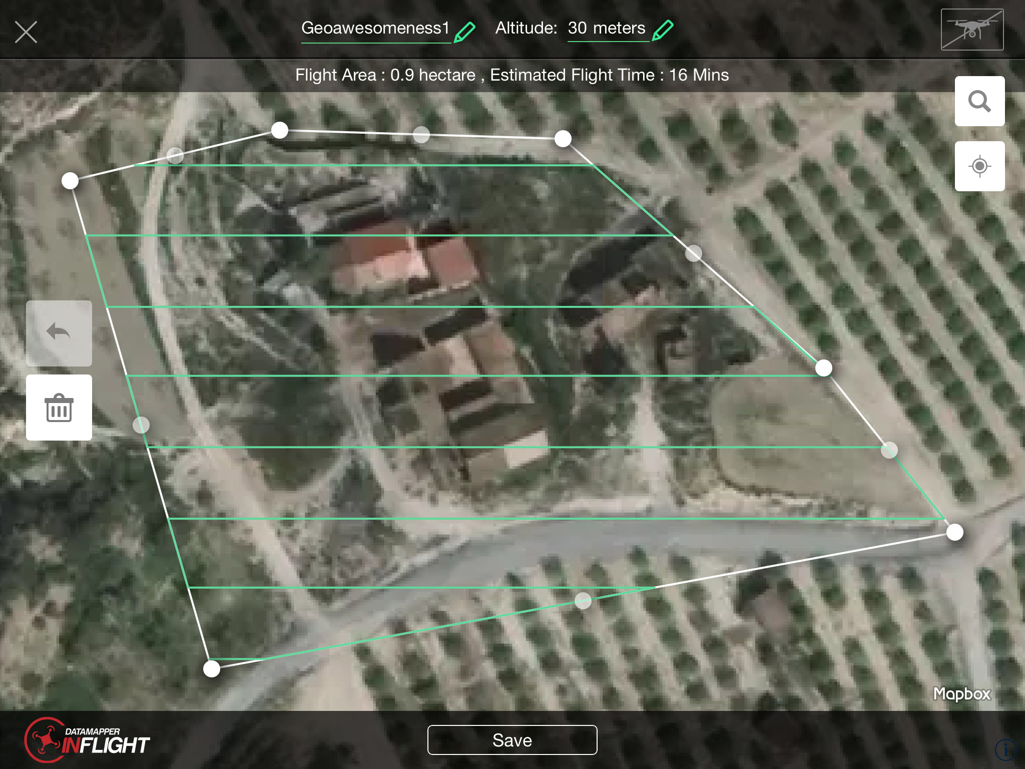The height and width of the screenshot is (769, 1025).
Task: Edit flight name with pencil icon beside Geoawesomeness1
Action: coord(464,32)
